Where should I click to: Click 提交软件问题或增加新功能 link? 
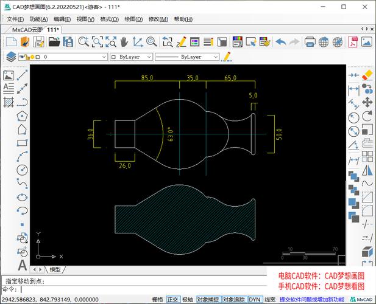tap(311, 299)
